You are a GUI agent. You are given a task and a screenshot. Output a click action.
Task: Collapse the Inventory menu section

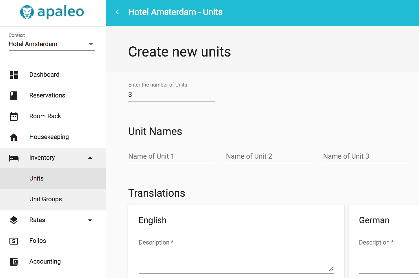coord(90,158)
